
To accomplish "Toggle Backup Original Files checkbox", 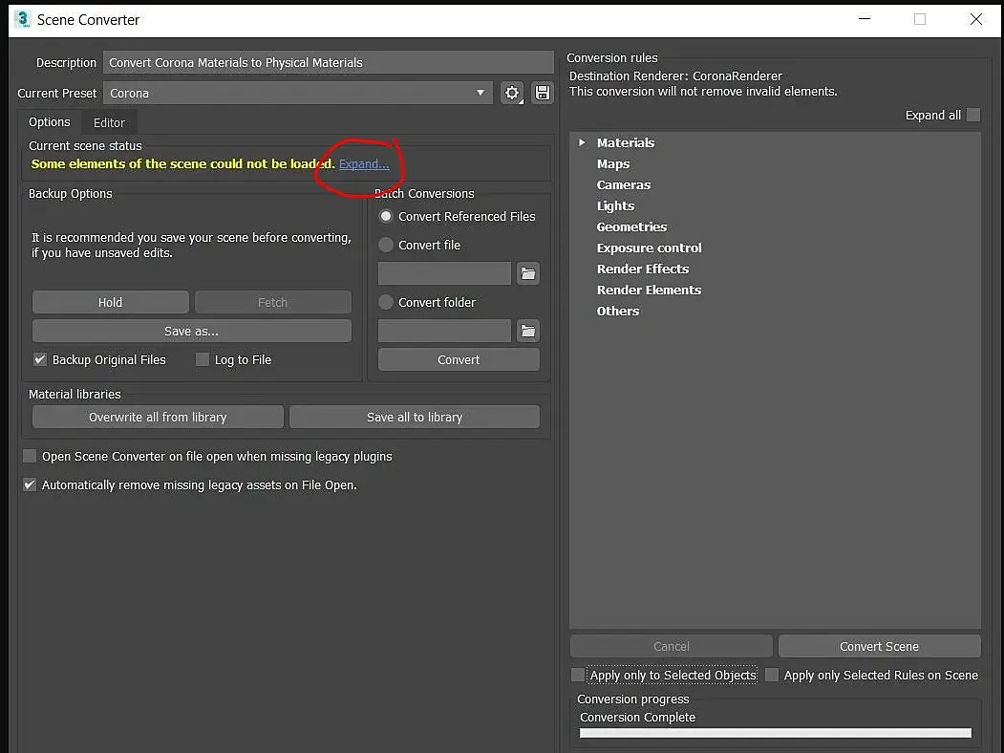I will 40,359.
